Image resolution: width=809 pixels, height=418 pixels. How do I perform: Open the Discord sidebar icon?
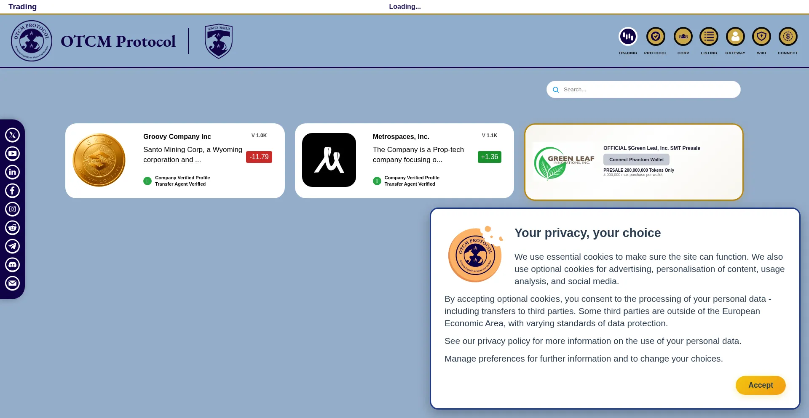click(13, 265)
